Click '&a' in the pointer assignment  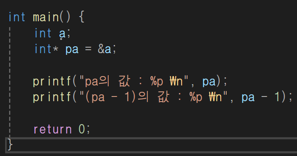point(104,49)
